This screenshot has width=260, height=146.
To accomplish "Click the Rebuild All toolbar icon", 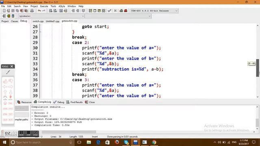I will coord(104,11).
